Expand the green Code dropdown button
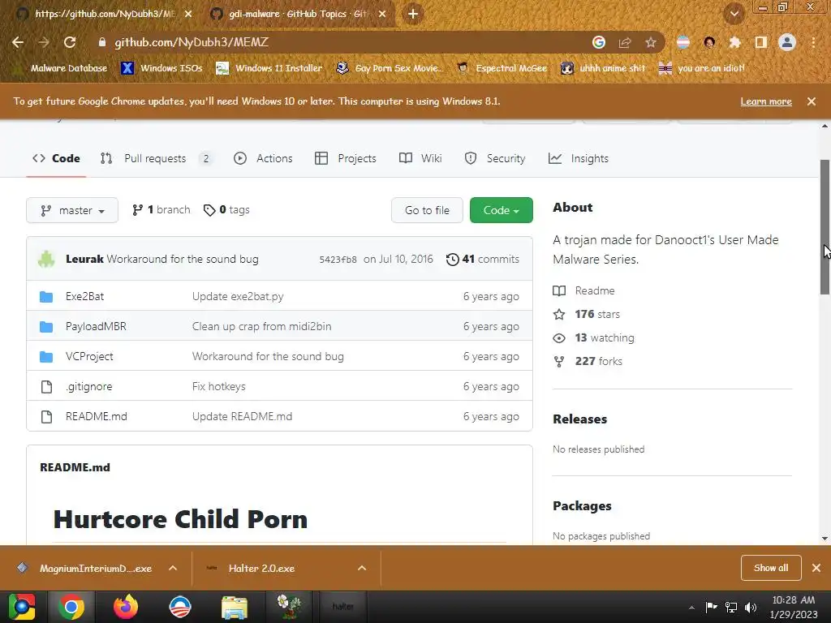 [502, 210]
